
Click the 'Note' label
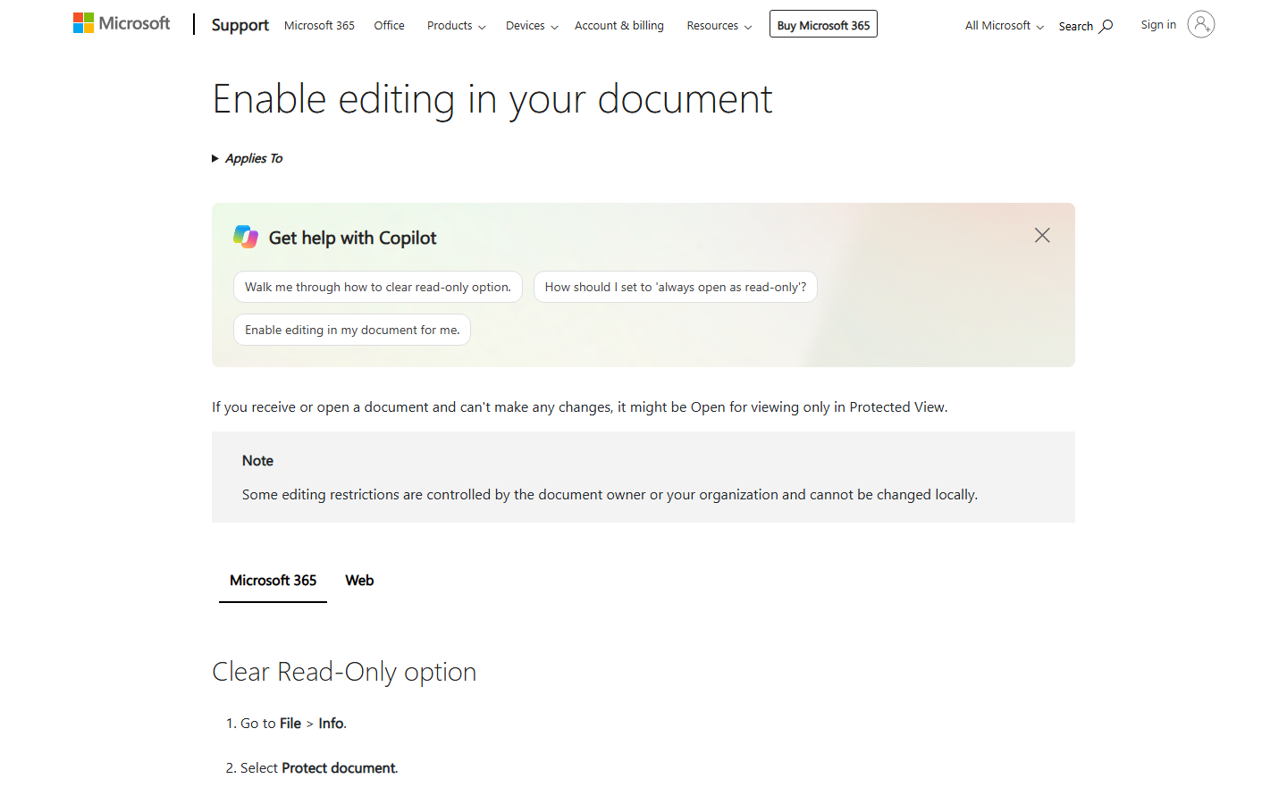point(257,461)
